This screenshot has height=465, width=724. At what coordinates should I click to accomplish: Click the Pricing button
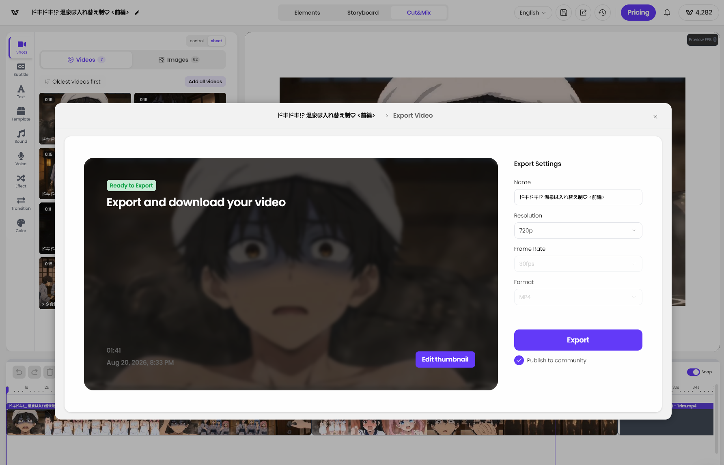[x=638, y=13]
